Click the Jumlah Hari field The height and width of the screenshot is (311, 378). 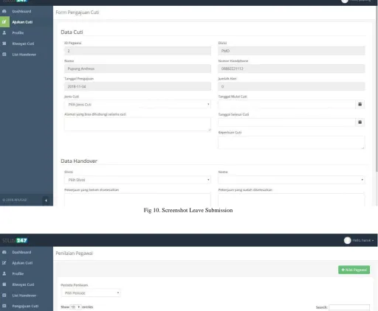coord(292,86)
